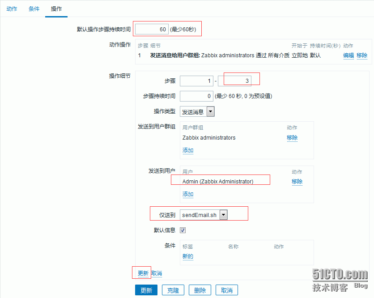Image resolution: width=374 pixels, height=298 pixels.
Task: Click the 步骤 end value field containing 3
Action: (x=235, y=81)
